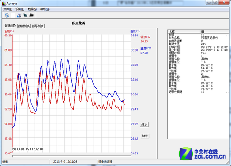231x166 pixels.
Task: Click the Apresys app icon in title bar
Action: [x=4, y=4]
